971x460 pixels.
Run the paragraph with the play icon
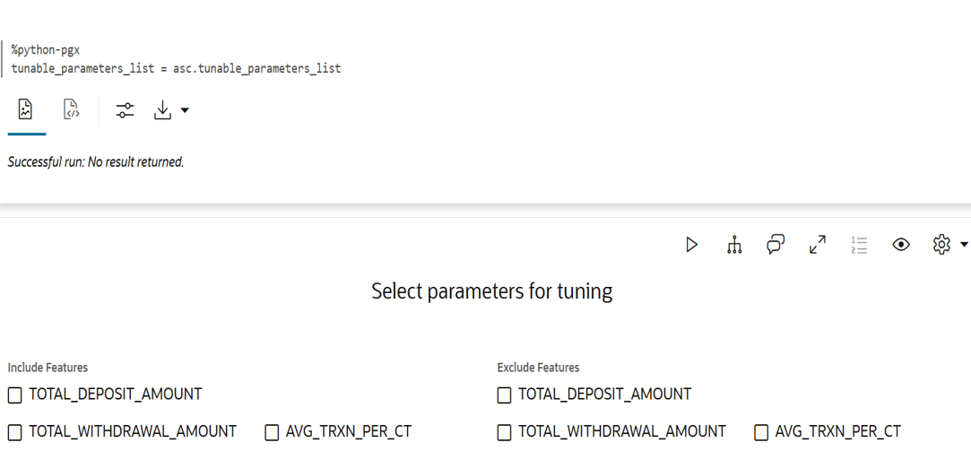[691, 245]
